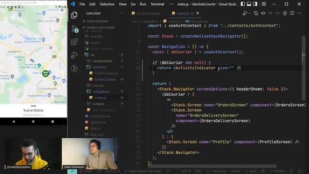The width and height of the screenshot is (309, 174).
Task: Switch to the AuthContext.js editor tab
Action: (x=146, y=14)
